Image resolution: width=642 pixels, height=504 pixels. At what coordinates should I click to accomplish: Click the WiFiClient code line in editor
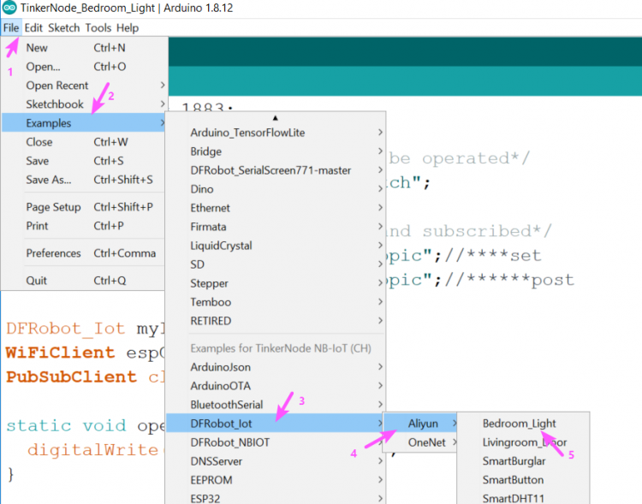pos(85,353)
